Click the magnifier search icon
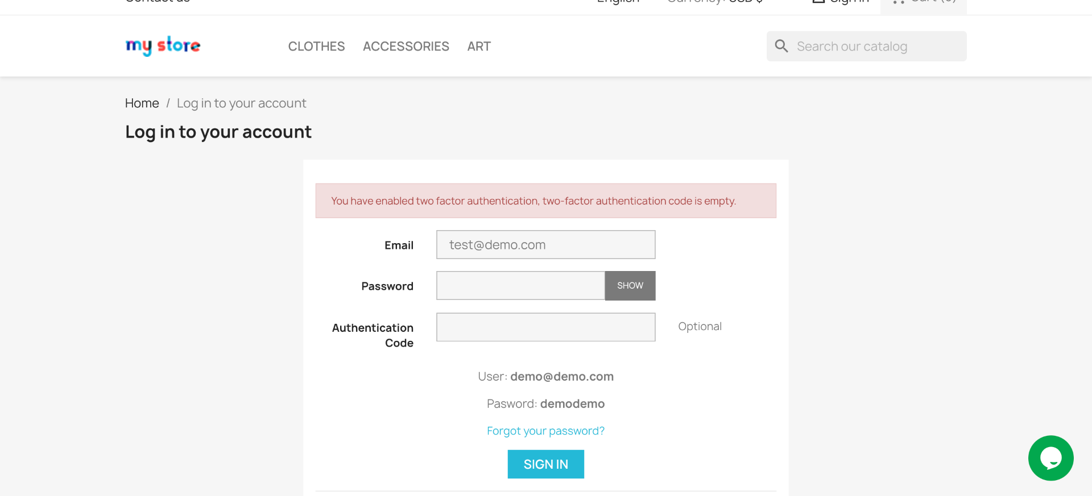This screenshot has width=1092, height=496. coord(781,46)
